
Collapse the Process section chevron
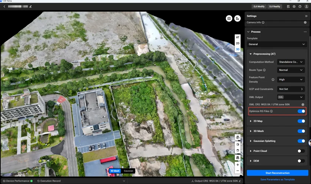(249, 32)
